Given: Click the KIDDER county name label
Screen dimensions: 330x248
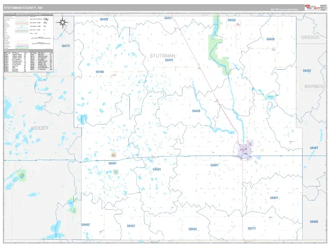Looking at the screenshot, I should pyautogui.click(x=40, y=128).
